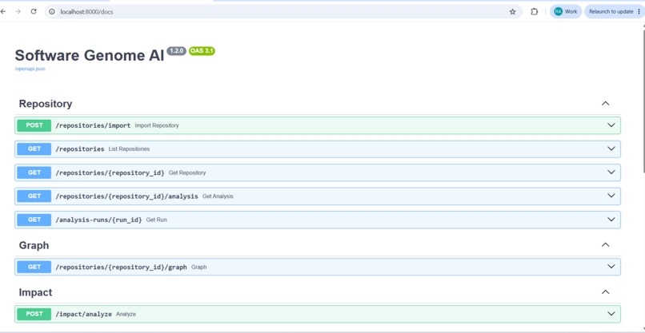
Task: Open the /openapi.json link
Action: (x=30, y=69)
